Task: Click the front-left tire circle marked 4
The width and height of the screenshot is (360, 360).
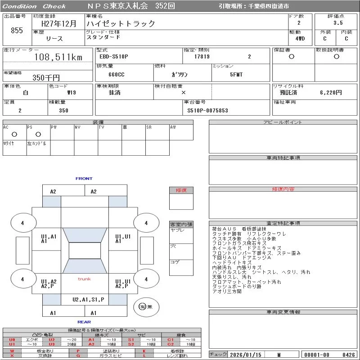Action: click(22, 223)
